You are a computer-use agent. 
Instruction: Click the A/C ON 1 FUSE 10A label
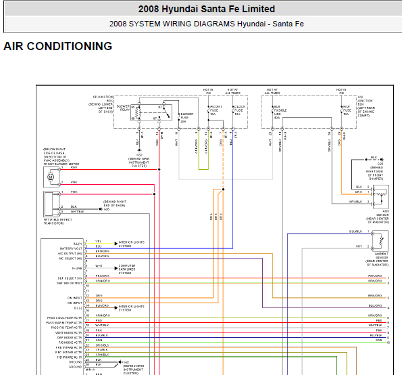(x=216, y=110)
